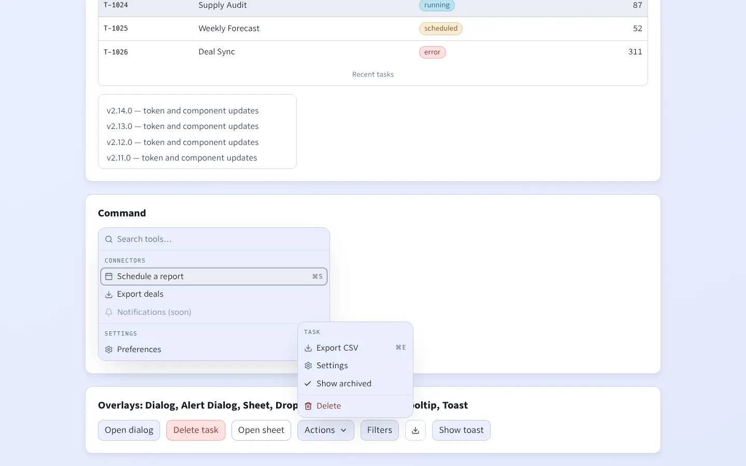Open the Actions dropdown chevron

(x=343, y=430)
